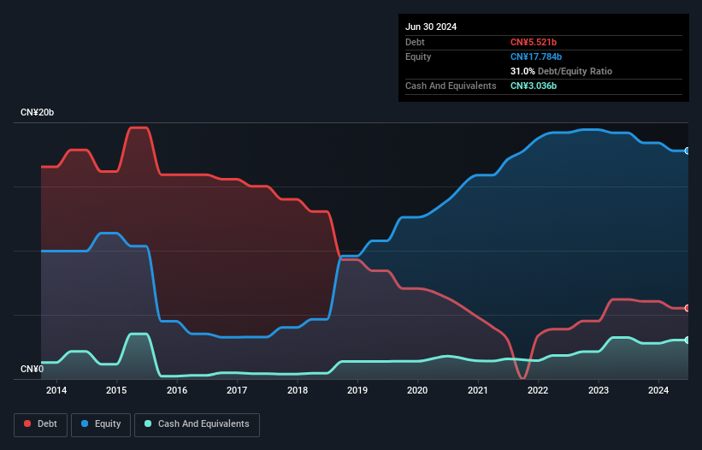Screen dimensions: 702x450
Task: Click the blue Equity legend dot
Action: coord(85,423)
